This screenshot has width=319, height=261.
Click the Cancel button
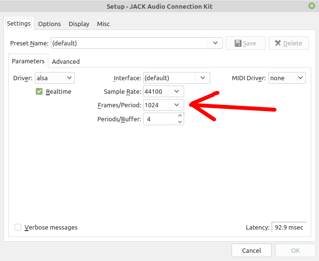coord(251,250)
